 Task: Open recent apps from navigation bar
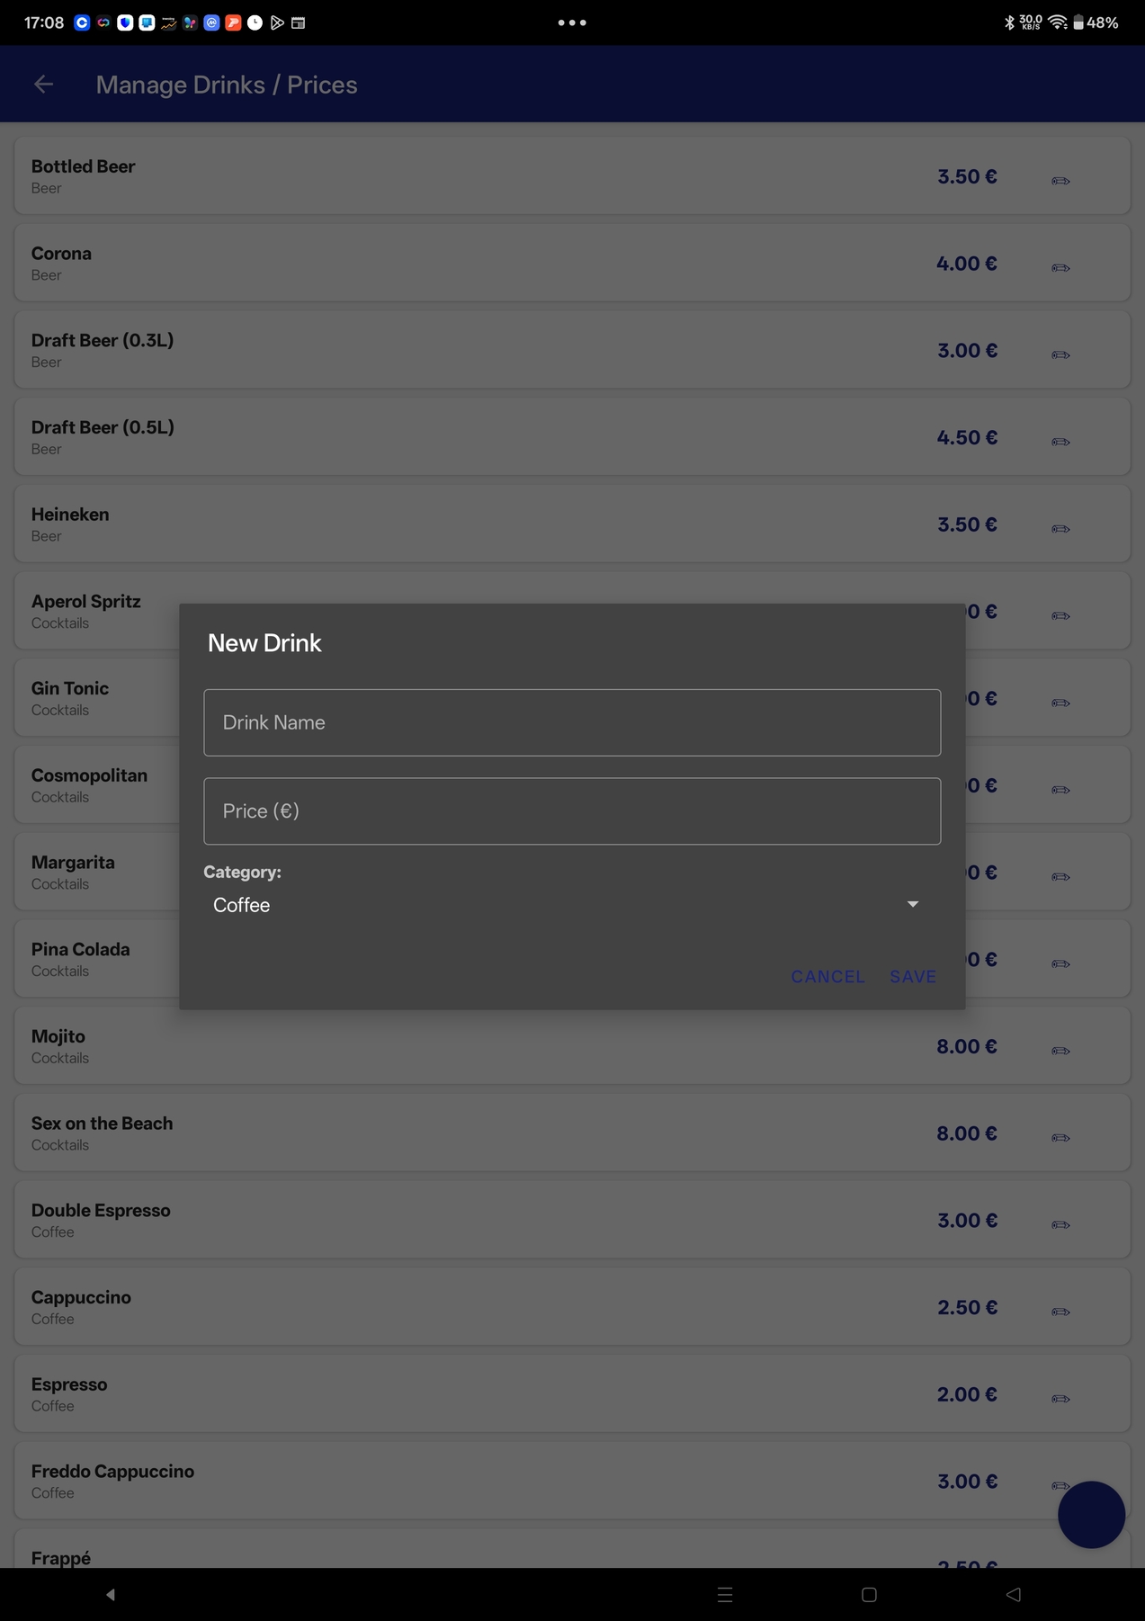click(725, 1595)
